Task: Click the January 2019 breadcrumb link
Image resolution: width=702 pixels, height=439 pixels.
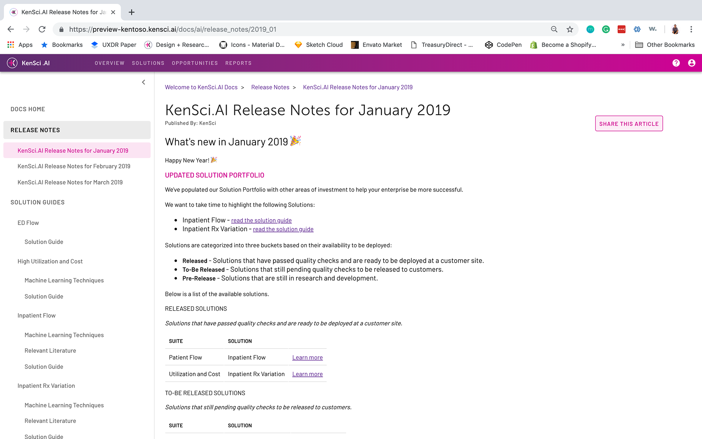Action: 358,87
